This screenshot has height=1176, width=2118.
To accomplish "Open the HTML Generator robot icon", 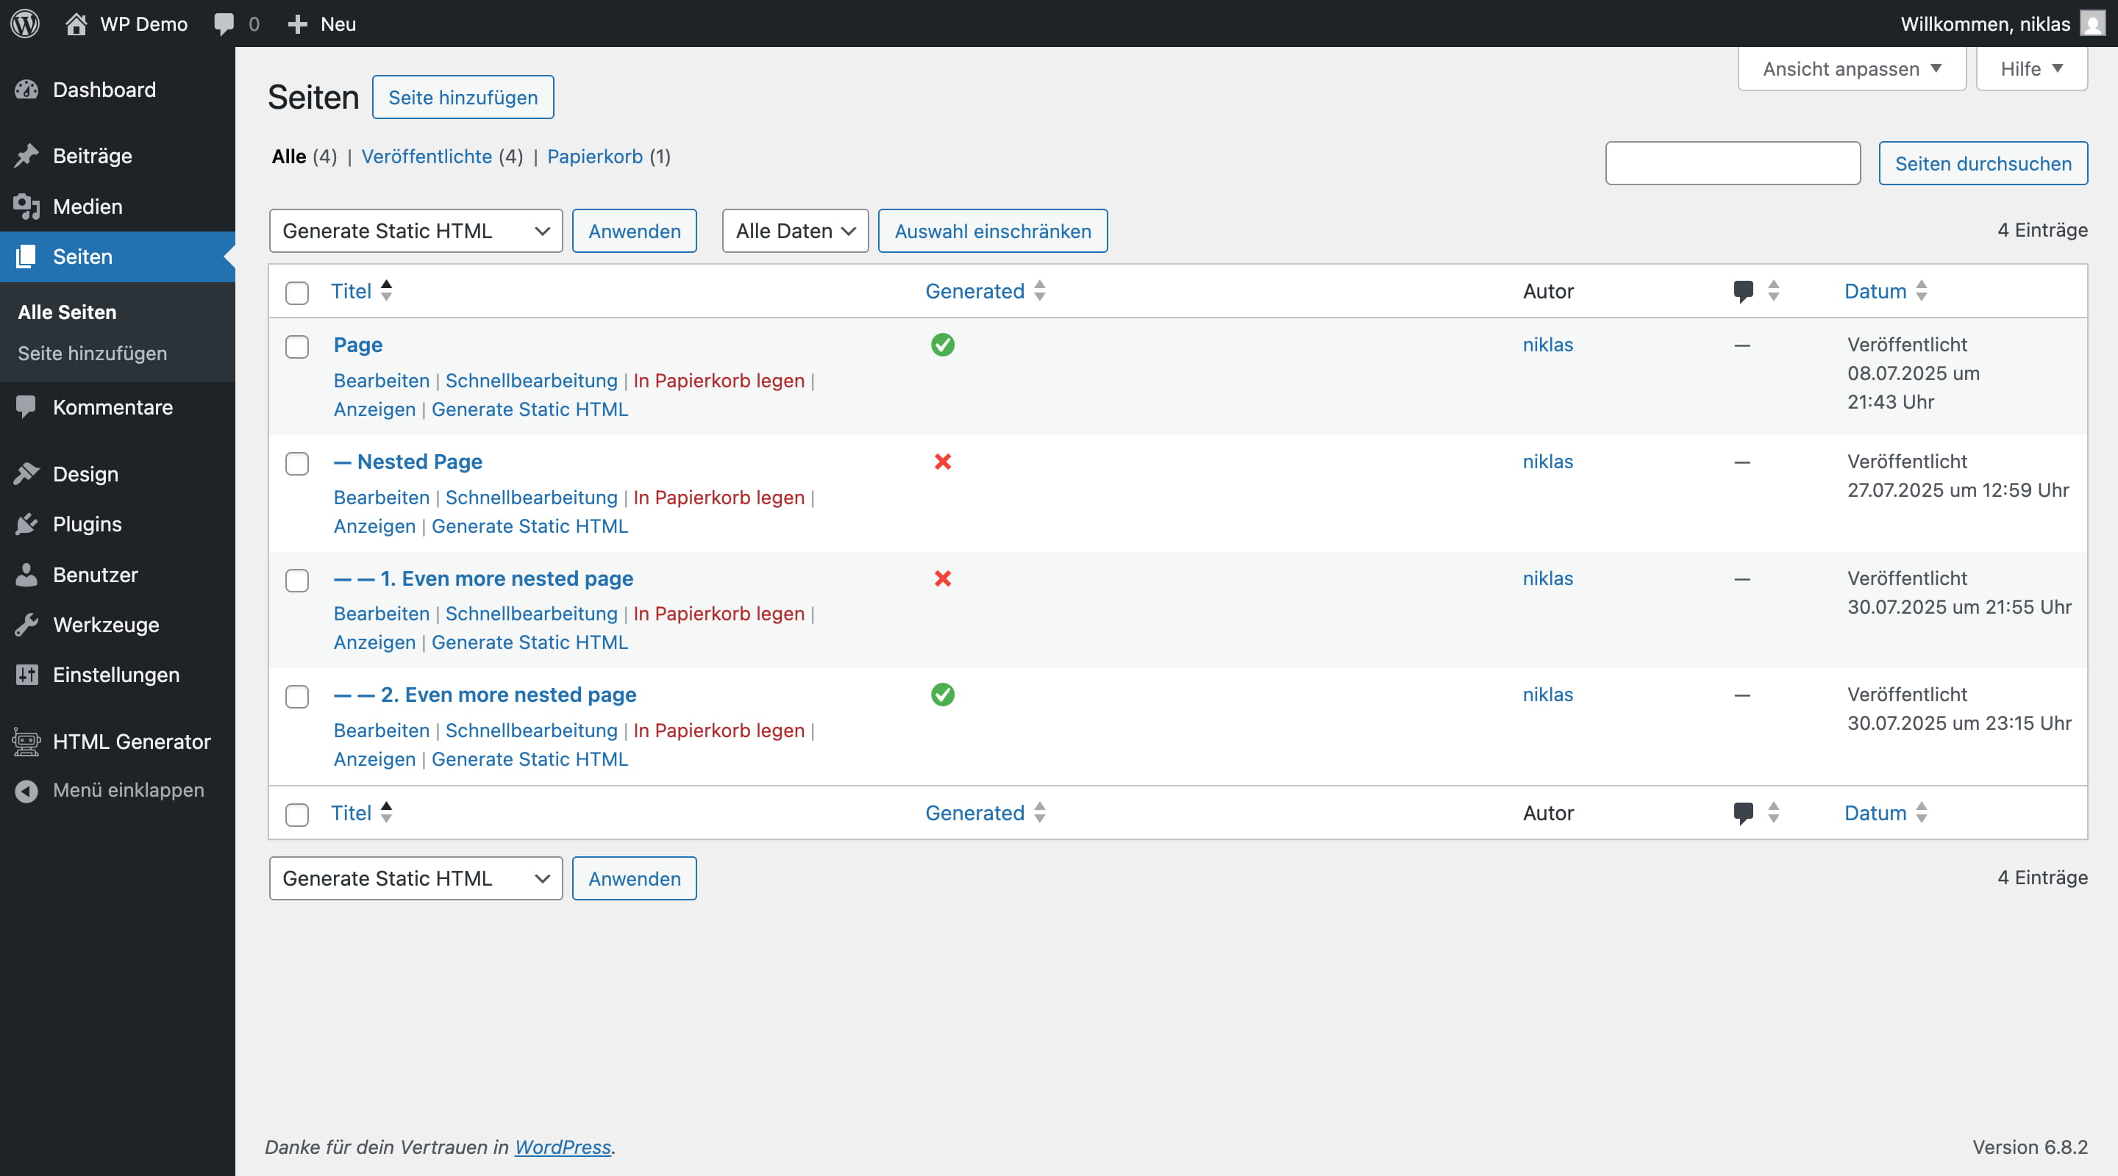I will pos(26,742).
